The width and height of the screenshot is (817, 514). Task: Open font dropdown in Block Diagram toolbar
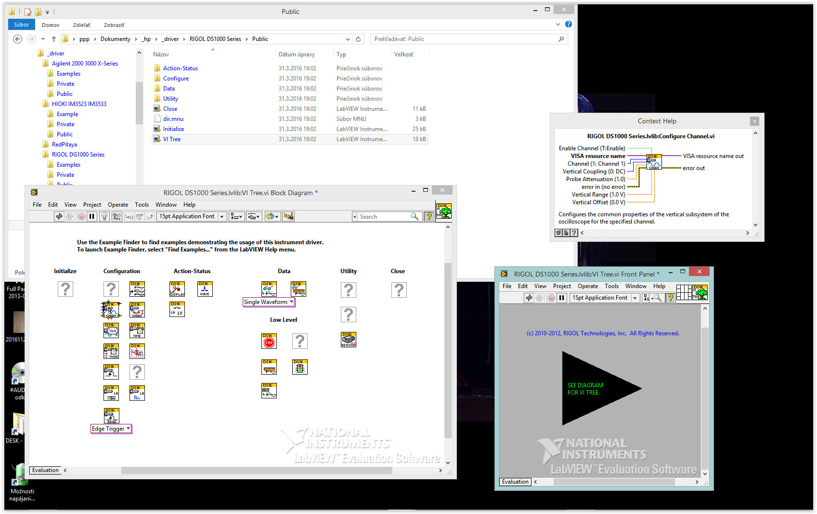pos(192,217)
